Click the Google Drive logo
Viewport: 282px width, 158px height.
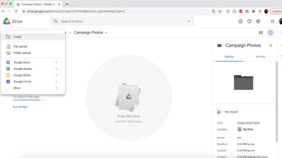(x=7, y=21)
